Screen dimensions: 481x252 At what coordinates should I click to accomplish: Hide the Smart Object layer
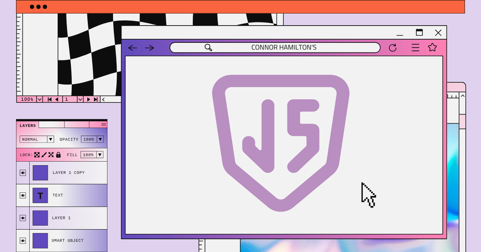(23, 240)
